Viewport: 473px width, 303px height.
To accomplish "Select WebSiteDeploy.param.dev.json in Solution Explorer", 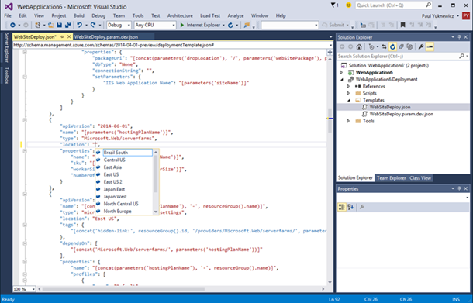I will (x=401, y=114).
